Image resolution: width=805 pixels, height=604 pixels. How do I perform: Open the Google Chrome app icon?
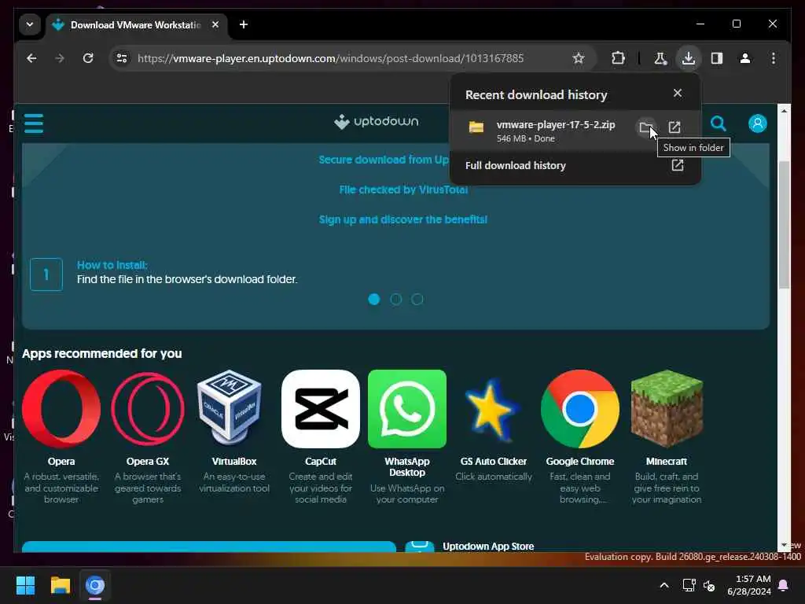pos(580,409)
